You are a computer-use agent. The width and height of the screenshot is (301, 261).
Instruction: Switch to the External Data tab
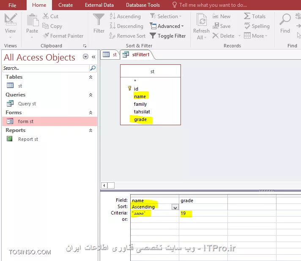(99, 5)
